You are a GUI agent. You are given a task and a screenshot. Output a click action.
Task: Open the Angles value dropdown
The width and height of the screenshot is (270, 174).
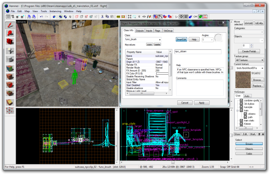coord(207,40)
